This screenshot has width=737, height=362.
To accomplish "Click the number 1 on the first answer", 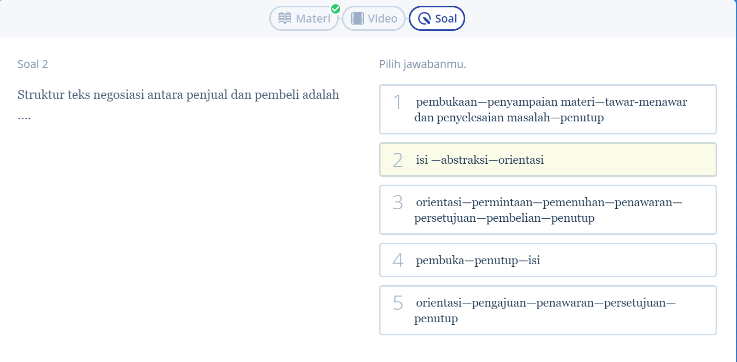I will (398, 102).
